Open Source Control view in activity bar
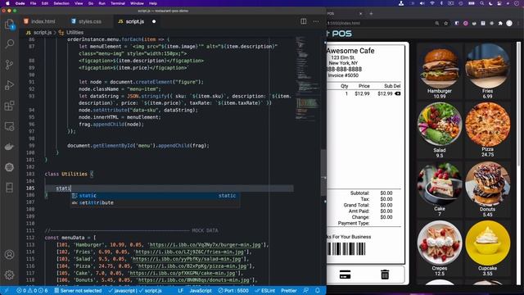This screenshot has height=295, width=524. coord(9,65)
